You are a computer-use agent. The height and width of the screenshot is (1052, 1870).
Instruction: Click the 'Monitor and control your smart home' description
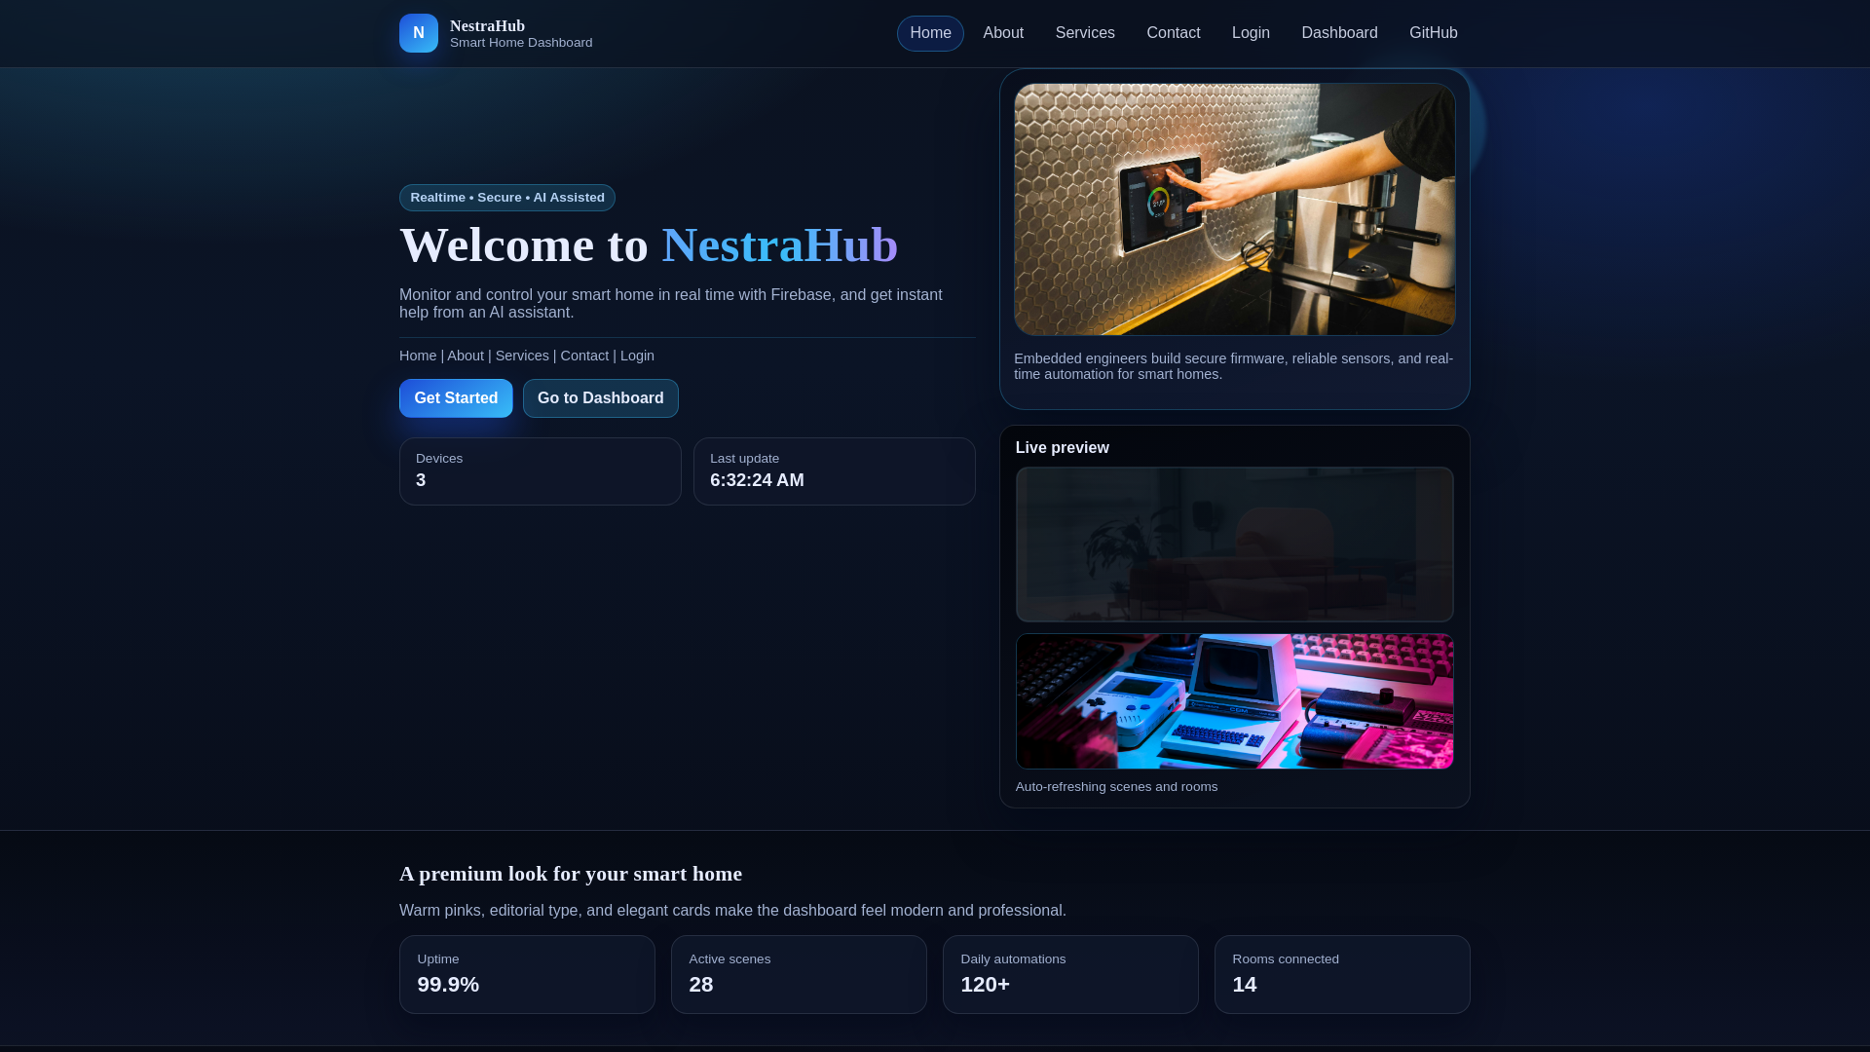coord(671,304)
